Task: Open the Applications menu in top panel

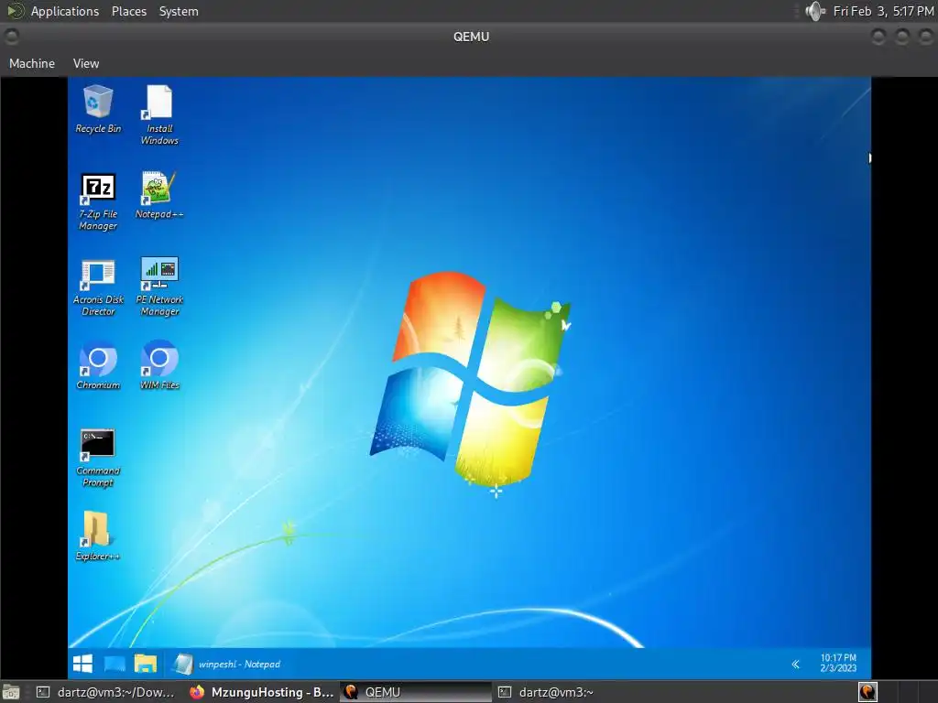Action: pyautogui.click(x=65, y=11)
